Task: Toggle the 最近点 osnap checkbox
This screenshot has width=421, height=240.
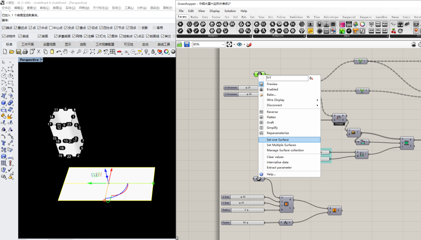Action: coord(16,28)
